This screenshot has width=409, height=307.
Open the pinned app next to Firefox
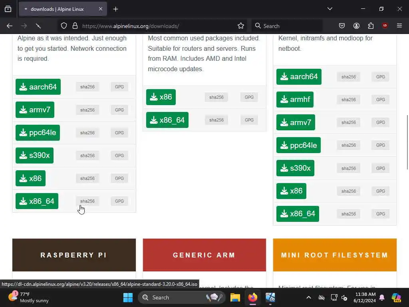[x=270, y=297]
